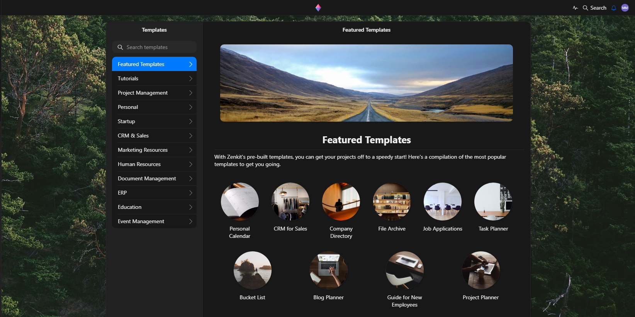This screenshot has height=317, width=635.
Task: Click the Search label in top bar
Action: (598, 8)
